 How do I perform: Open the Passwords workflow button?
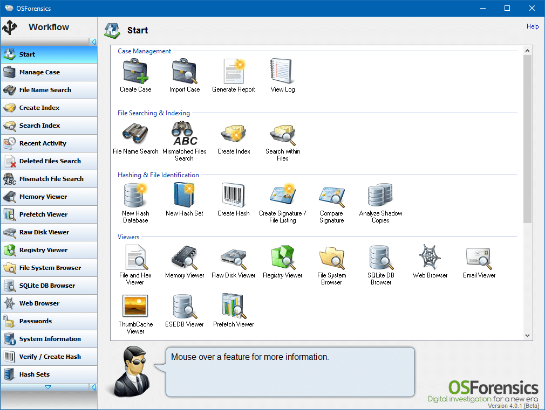[x=49, y=321]
